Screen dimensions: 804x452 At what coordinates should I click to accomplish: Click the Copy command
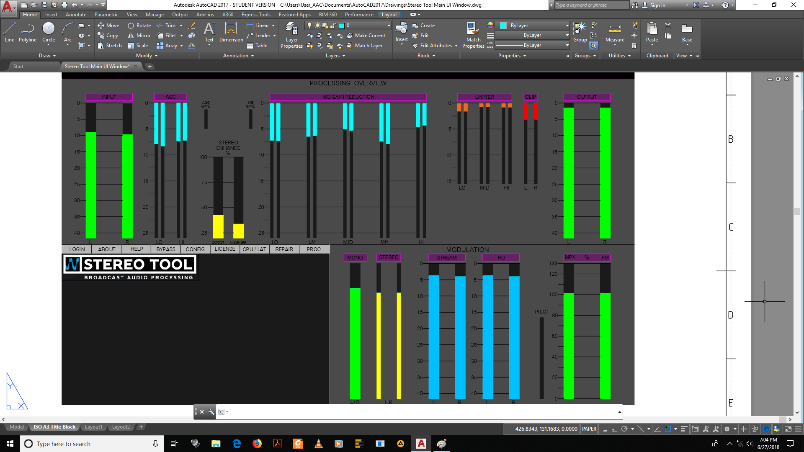[108, 36]
